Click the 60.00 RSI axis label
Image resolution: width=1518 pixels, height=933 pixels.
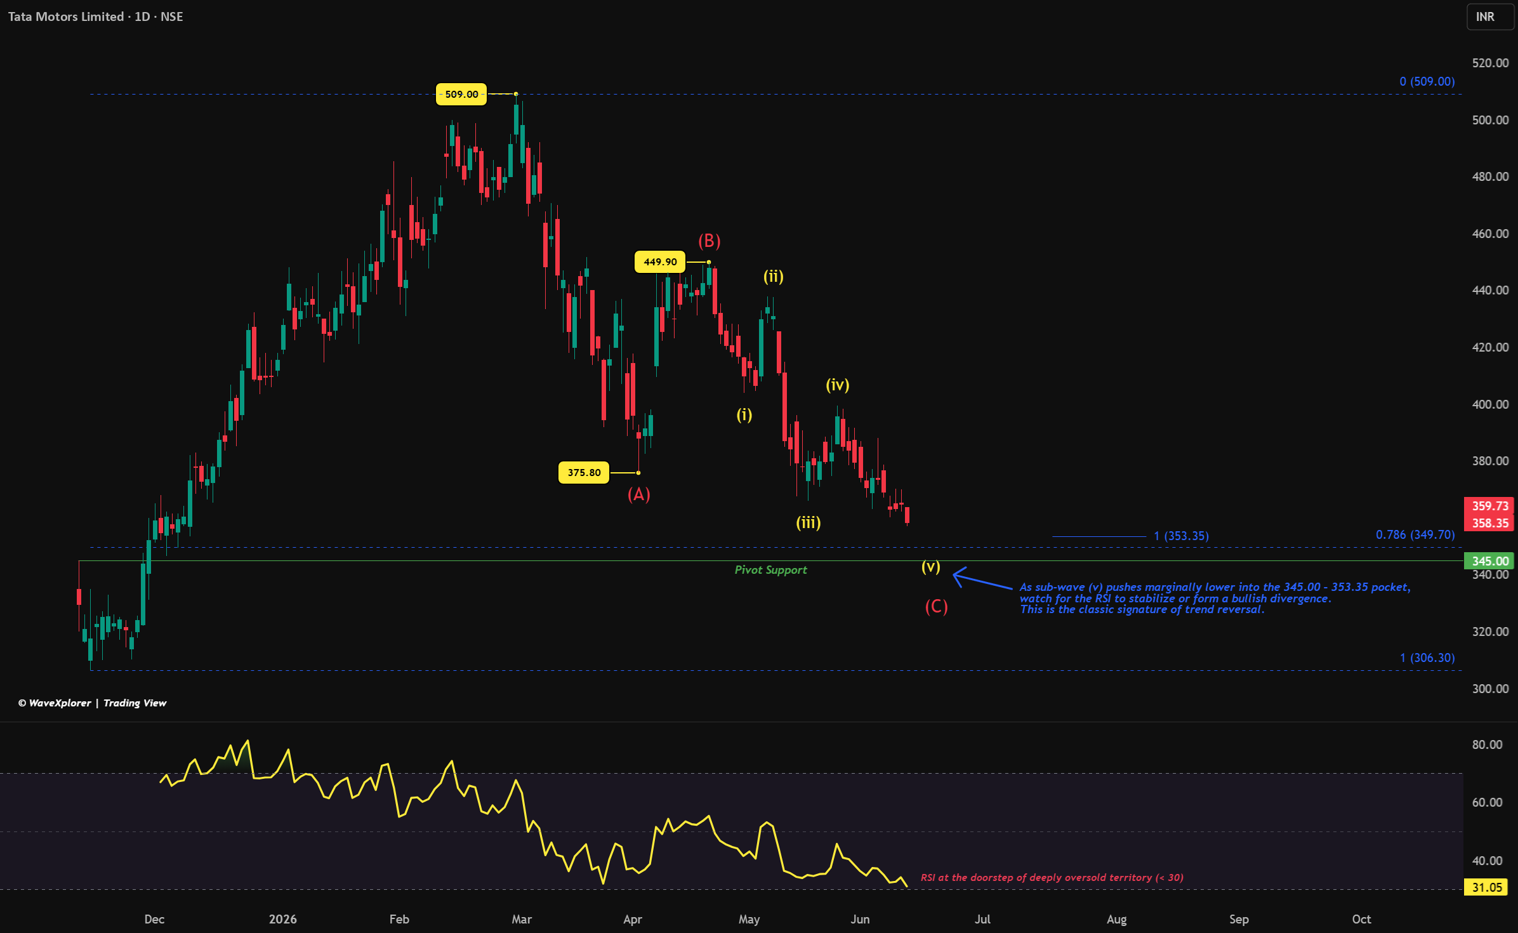[x=1487, y=802]
